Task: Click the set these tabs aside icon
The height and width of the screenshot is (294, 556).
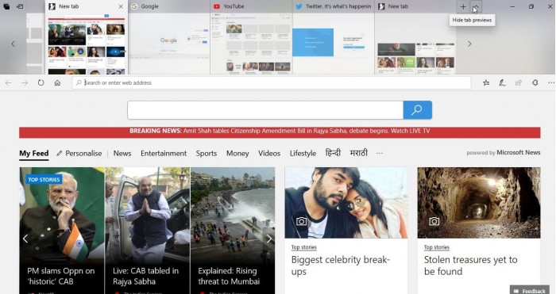Action: [20, 6]
